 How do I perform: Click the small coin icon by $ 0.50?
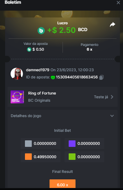[x=29, y=49]
